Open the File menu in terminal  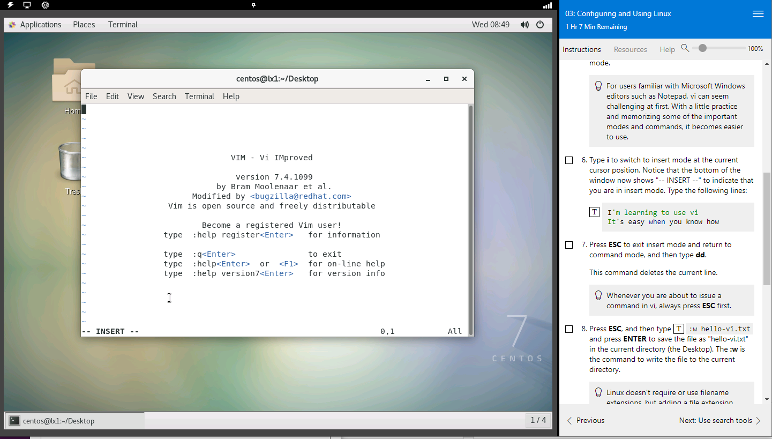point(91,96)
